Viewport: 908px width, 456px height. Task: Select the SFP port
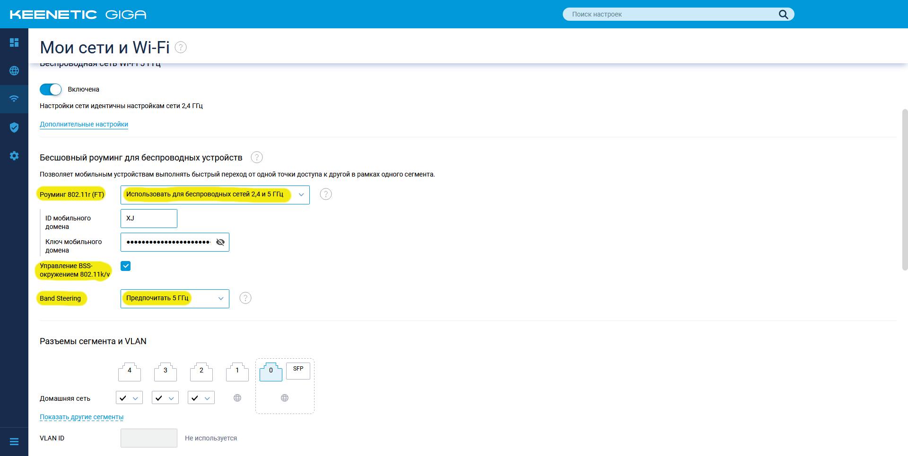298,370
